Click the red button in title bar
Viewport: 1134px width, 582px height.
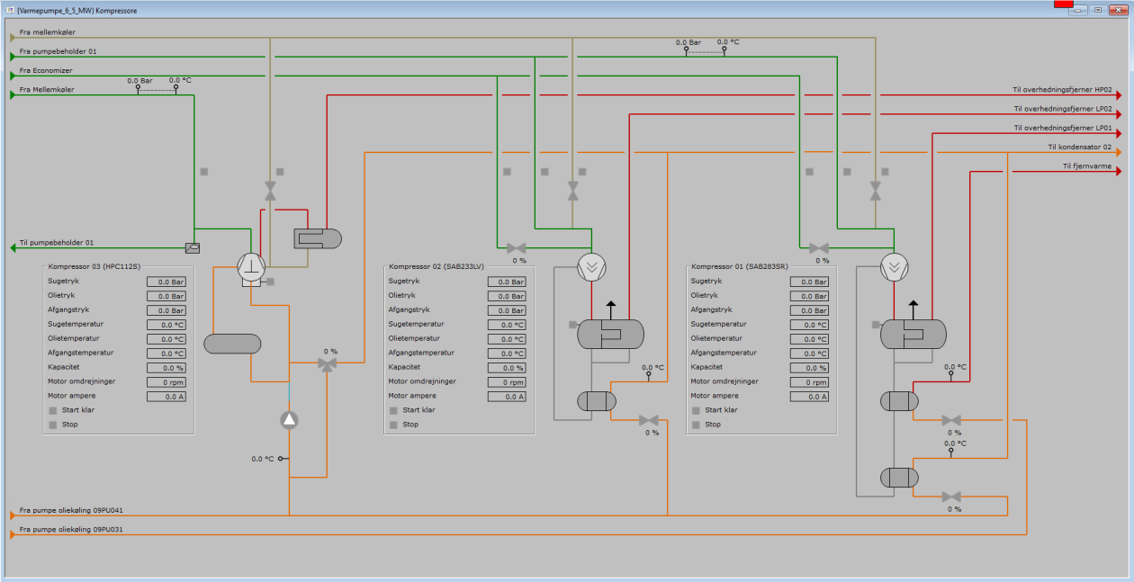pyautogui.click(x=1063, y=4)
